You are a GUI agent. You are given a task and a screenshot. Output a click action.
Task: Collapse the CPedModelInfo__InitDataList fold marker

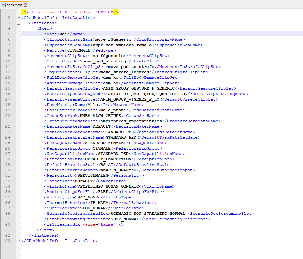[x=19, y=18]
